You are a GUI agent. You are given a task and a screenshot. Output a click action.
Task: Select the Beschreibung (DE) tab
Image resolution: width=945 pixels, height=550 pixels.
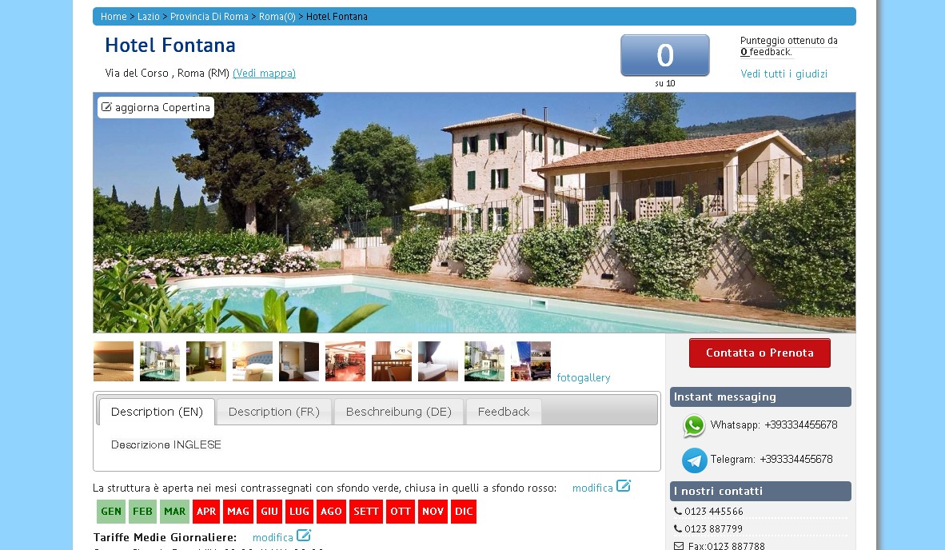coord(398,412)
